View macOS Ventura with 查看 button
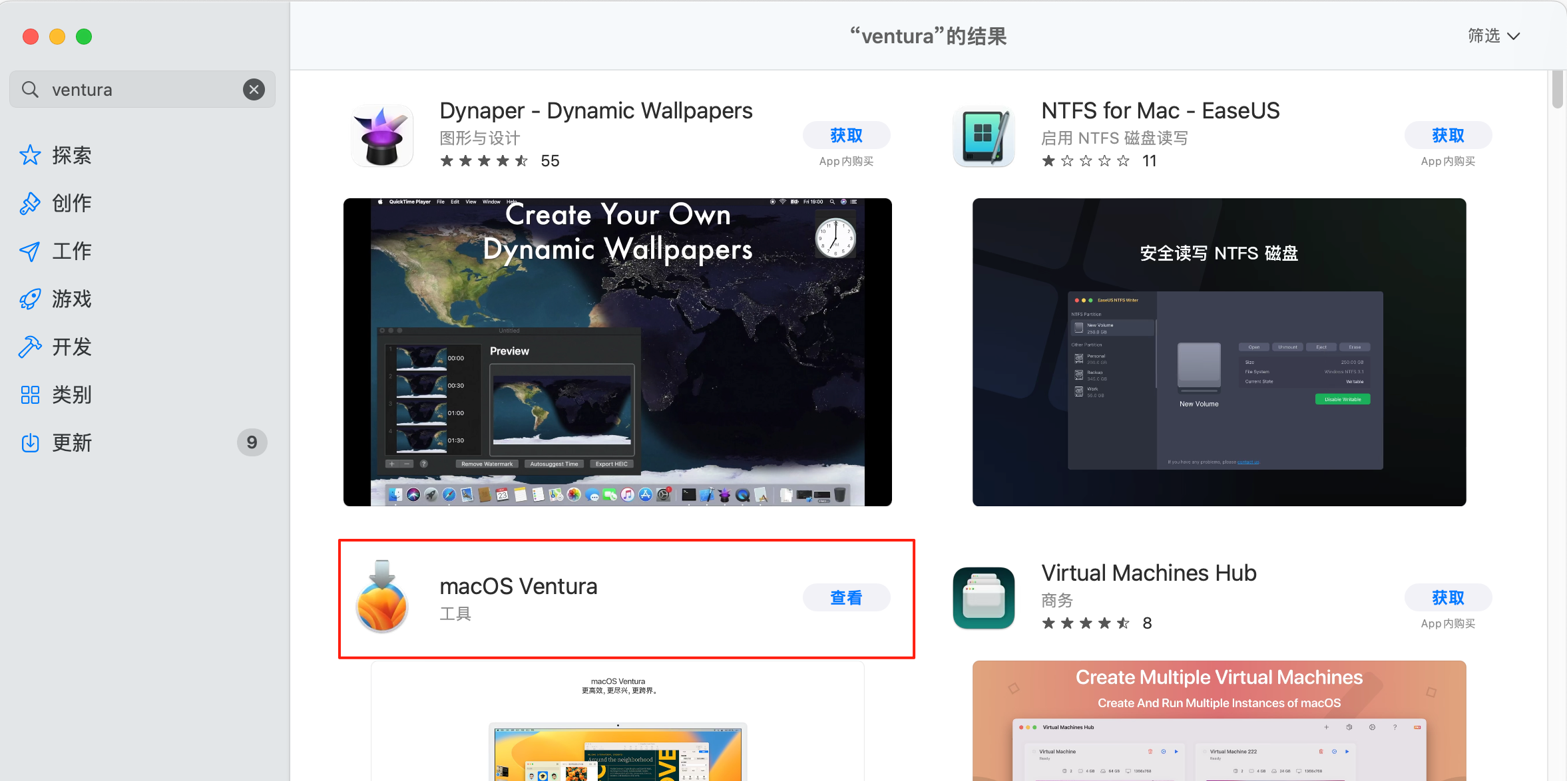 click(846, 597)
